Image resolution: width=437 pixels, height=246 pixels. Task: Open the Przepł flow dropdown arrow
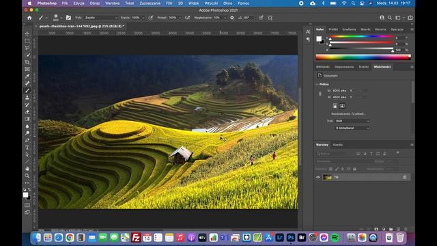[180, 18]
